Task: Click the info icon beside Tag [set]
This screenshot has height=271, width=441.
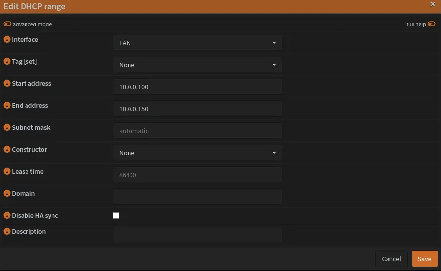Action: coord(7,61)
